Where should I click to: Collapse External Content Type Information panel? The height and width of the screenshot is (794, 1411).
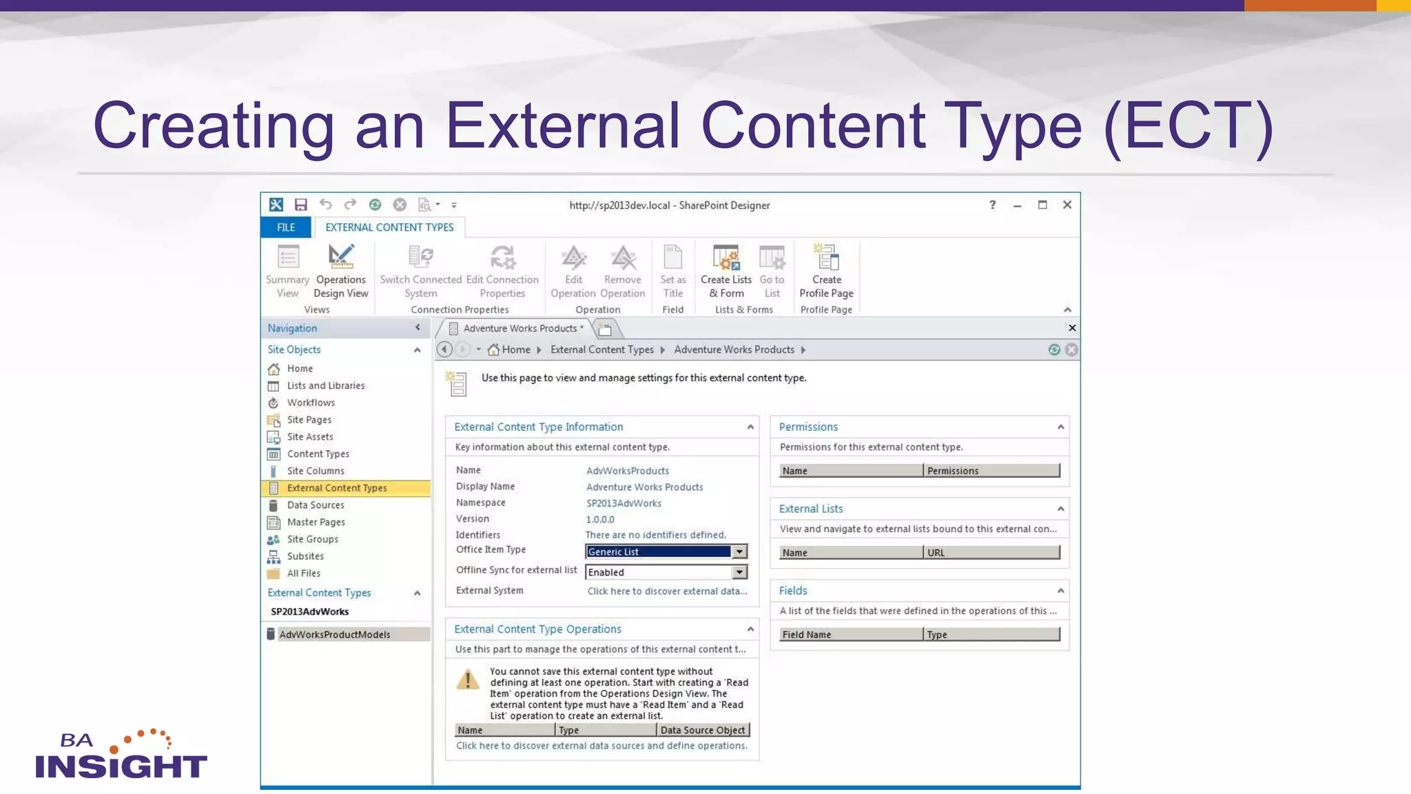click(750, 427)
